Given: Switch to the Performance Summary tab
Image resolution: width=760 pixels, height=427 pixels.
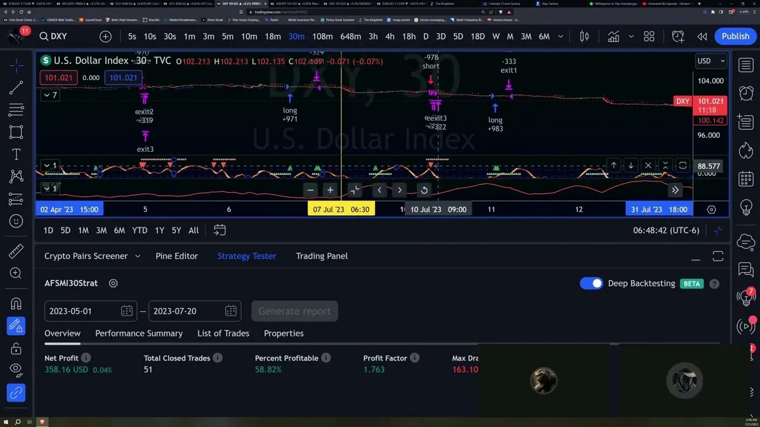Looking at the screenshot, I should click(x=139, y=333).
